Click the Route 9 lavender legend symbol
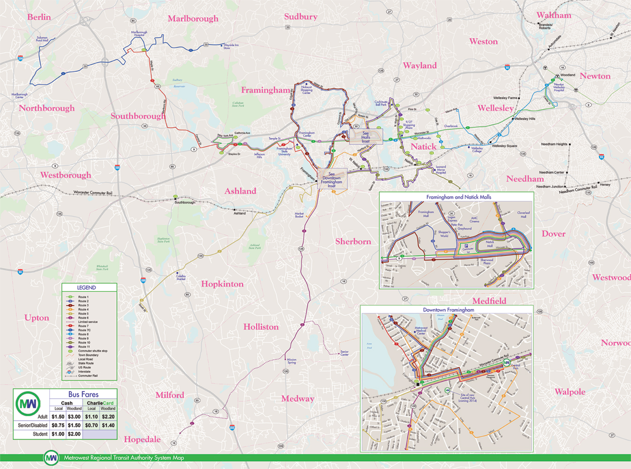The image size is (631, 469). (x=70, y=338)
